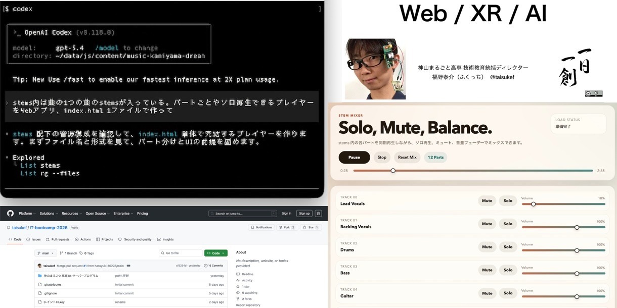Image resolution: width=617 pixels, height=308 pixels.
Task: Open the green Code dropdown
Action: click(x=215, y=253)
